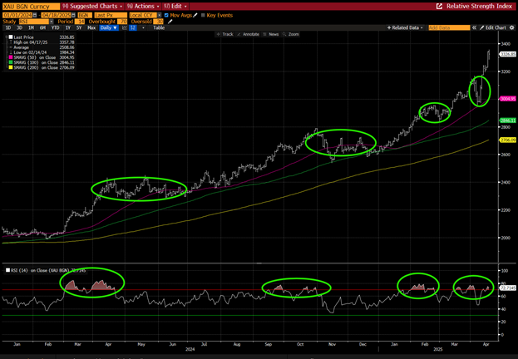Click the Edit Chart button

point(493,27)
